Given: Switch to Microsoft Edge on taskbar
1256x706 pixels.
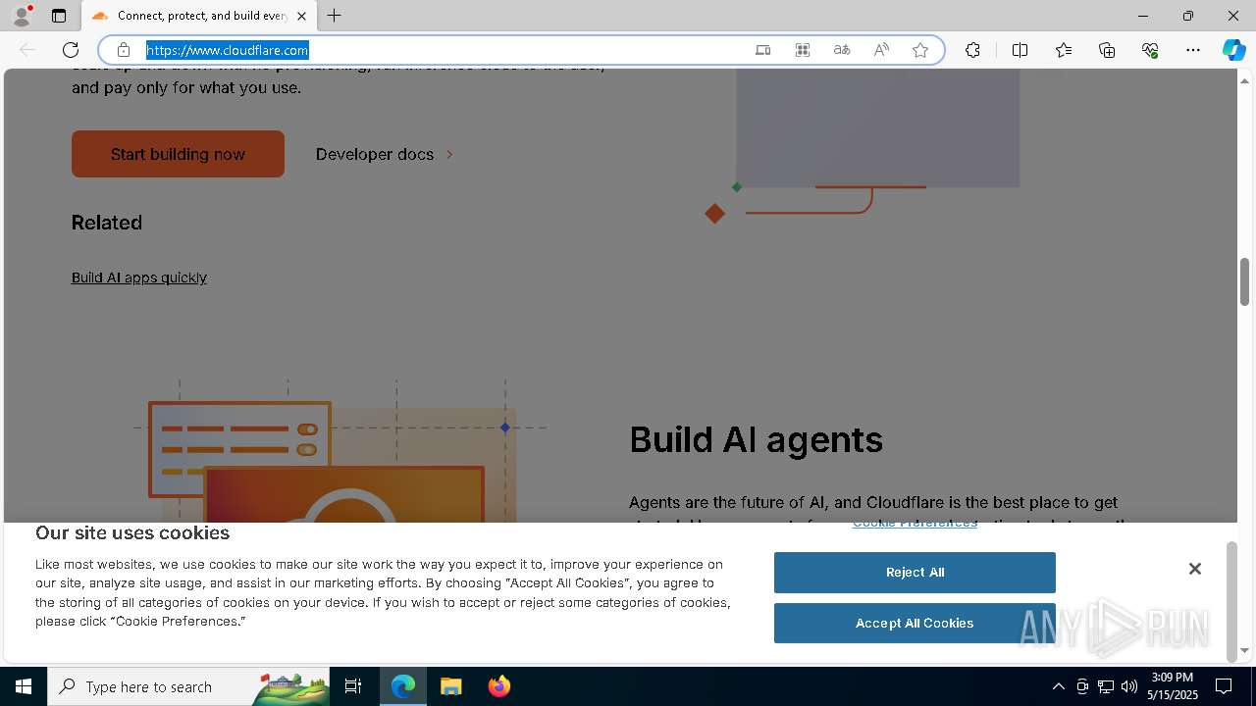Looking at the screenshot, I should point(403,686).
